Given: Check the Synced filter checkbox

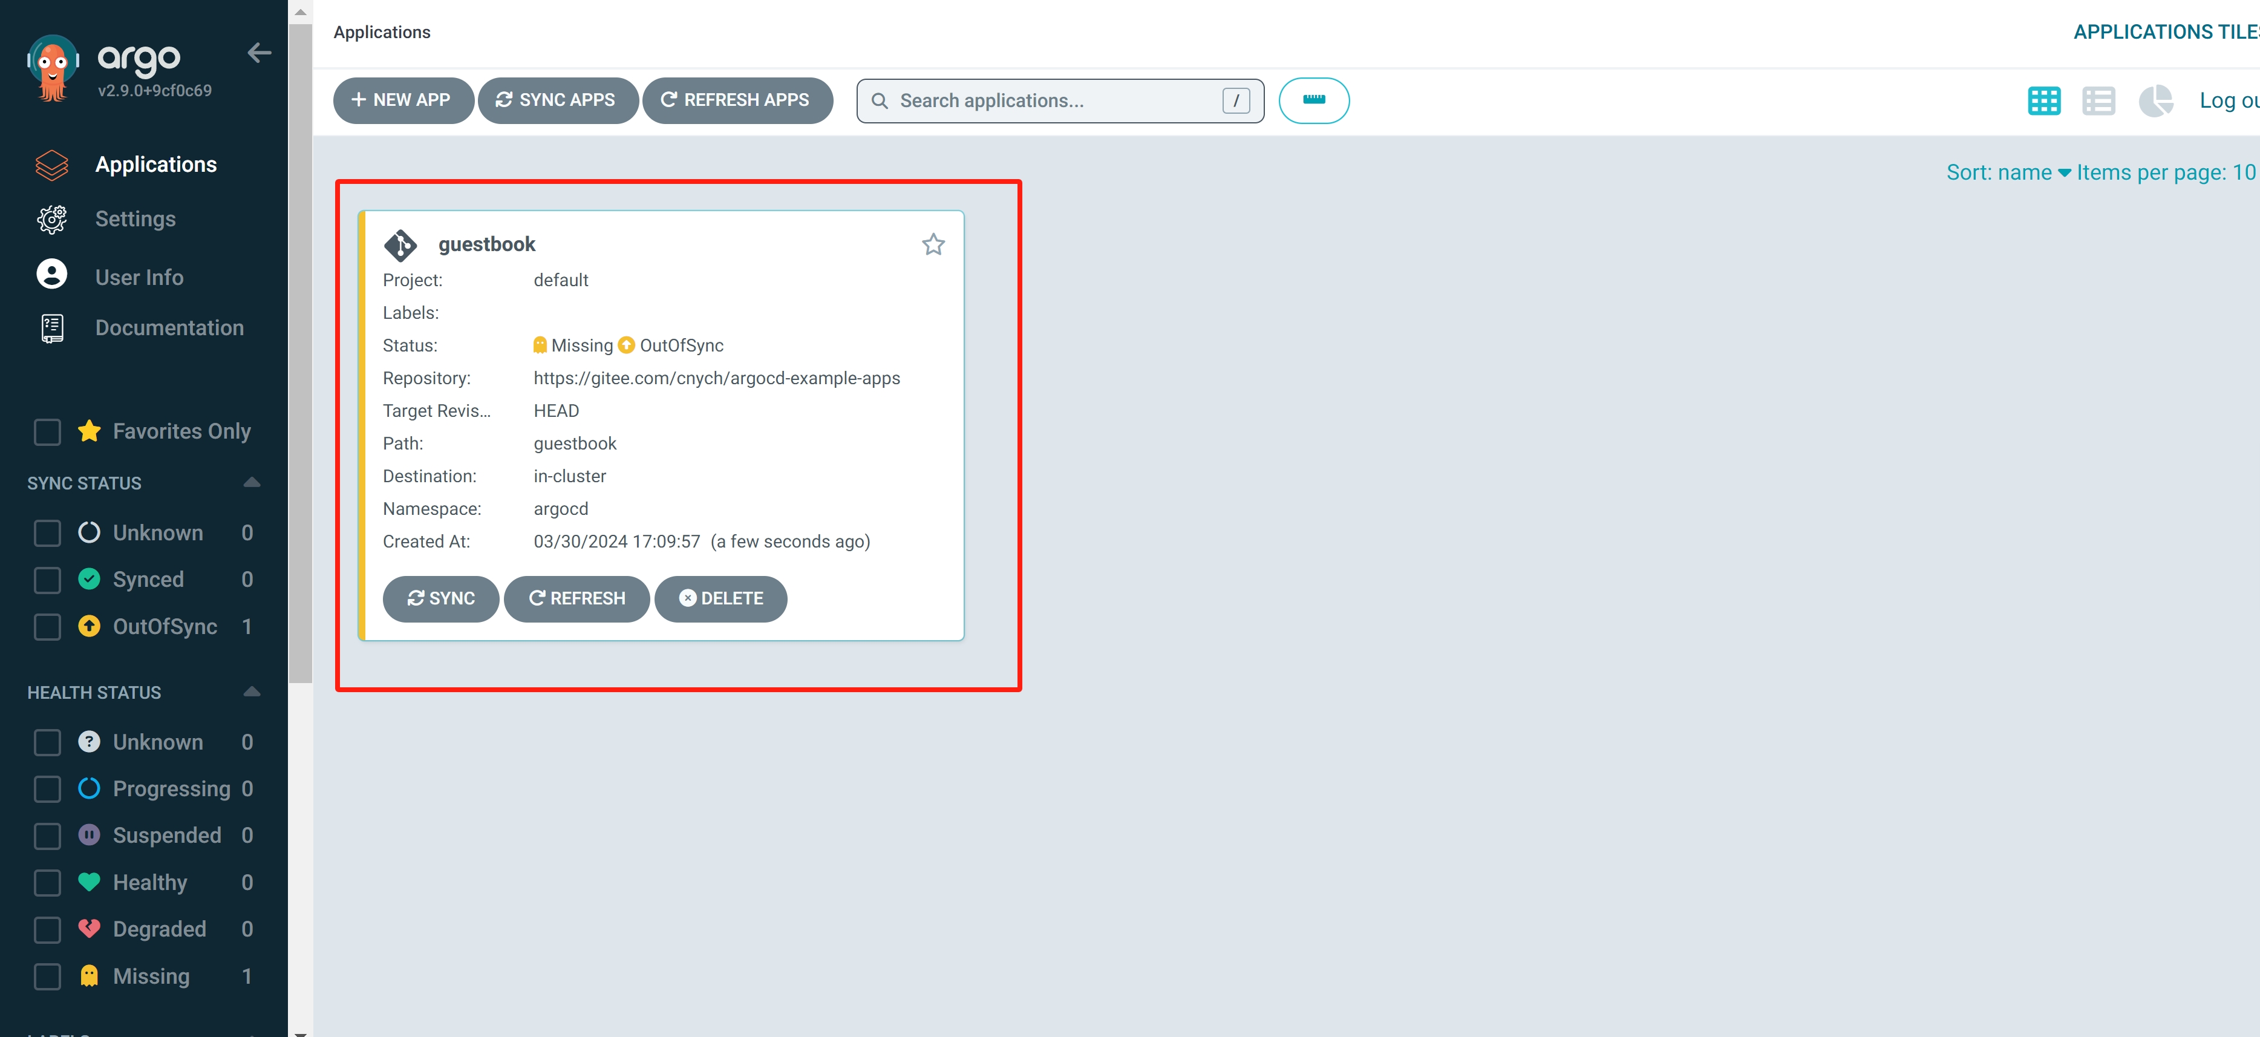Looking at the screenshot, I should pos(47,580).
